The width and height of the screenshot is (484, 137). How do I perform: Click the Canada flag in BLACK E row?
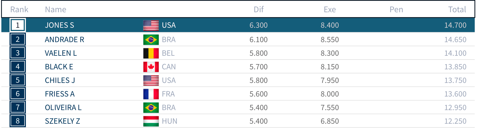pyautogui.click(x=151, y=67)
